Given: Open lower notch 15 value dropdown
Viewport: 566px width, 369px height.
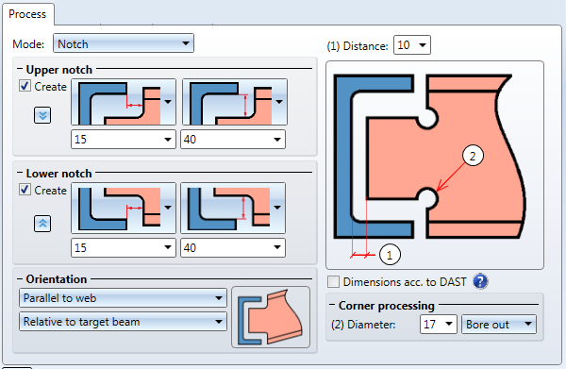Looking at the screenshot, I should point(124,247).
